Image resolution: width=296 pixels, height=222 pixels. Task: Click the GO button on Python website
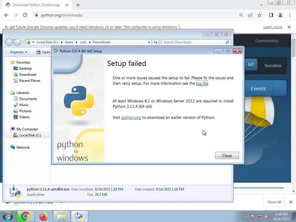pos(251,64)
